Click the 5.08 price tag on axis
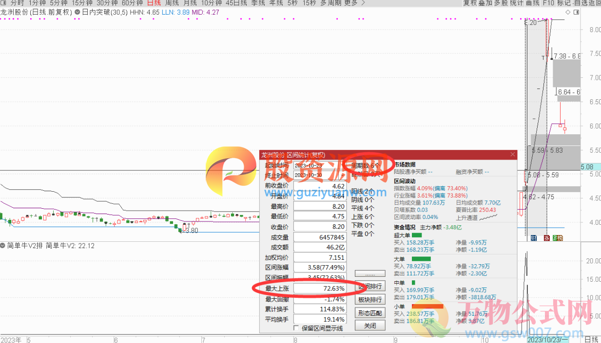The image size is (601, 343). pos(591,166)
